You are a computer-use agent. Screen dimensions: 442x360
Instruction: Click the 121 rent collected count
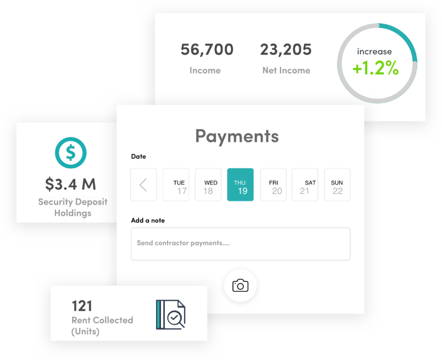click(82, 306)
